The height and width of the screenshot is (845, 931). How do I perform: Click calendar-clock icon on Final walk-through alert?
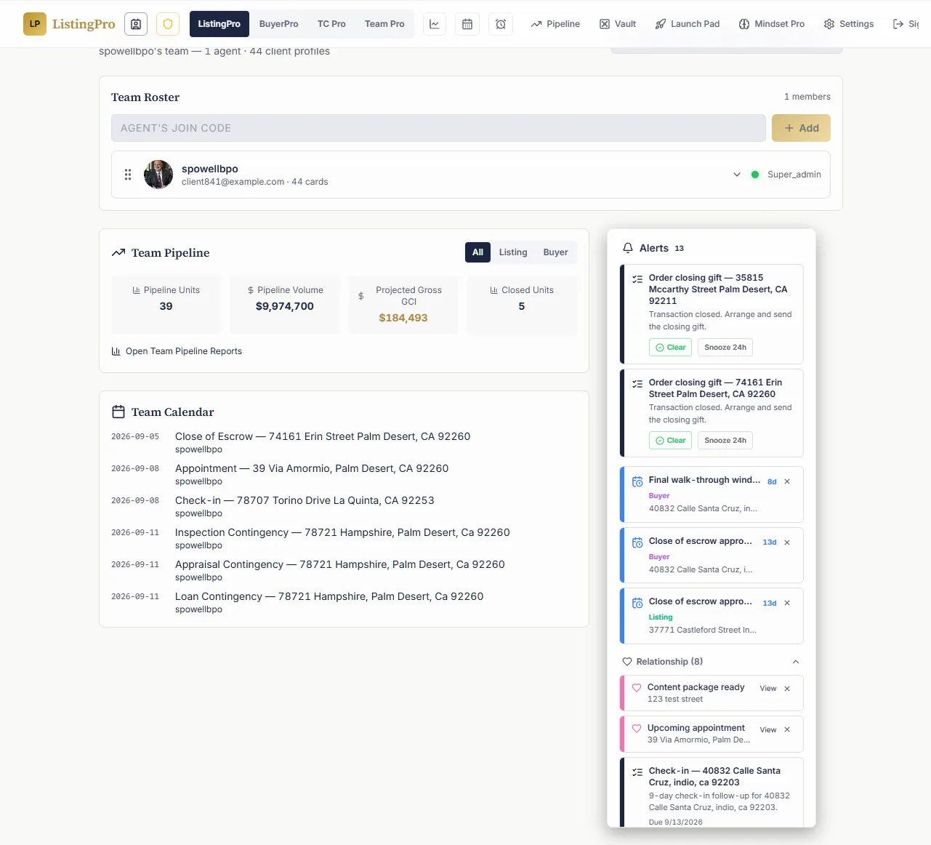[637, 481]
